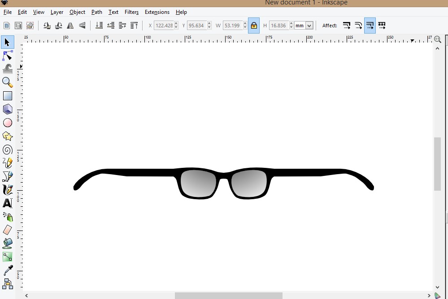Select the Text tool
Screen dimensions: 448x299
point(7,203)
